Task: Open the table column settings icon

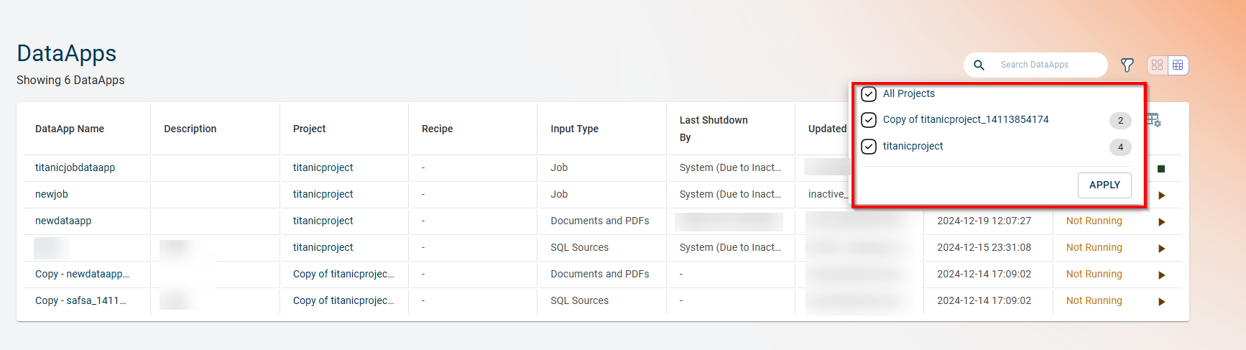Action: (x=1154, y=120)
